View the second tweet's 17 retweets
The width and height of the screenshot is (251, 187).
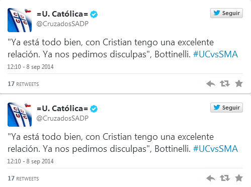pyautogui.click(x=23, y=178)
